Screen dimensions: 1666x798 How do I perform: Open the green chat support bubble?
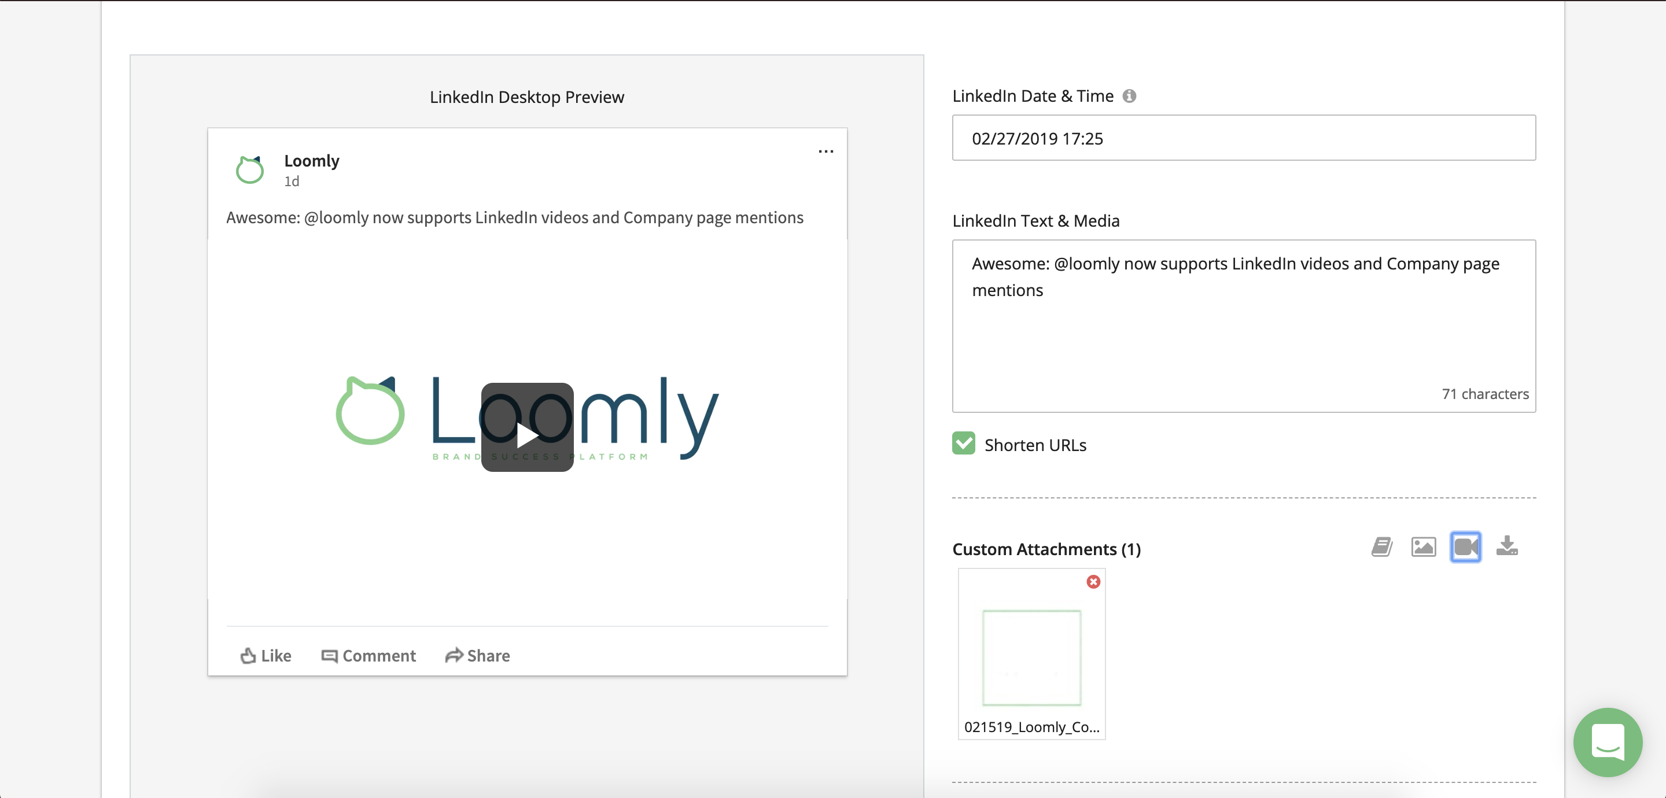tap(1607, 742)
